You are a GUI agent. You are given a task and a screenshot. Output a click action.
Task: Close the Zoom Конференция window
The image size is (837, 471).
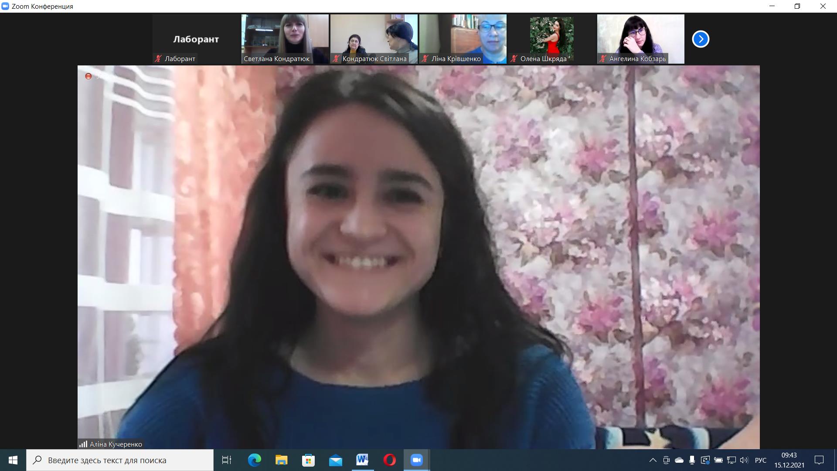pos(823,6)
